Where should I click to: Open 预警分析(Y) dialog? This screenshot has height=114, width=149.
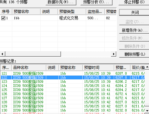click(x=97, y=2)
